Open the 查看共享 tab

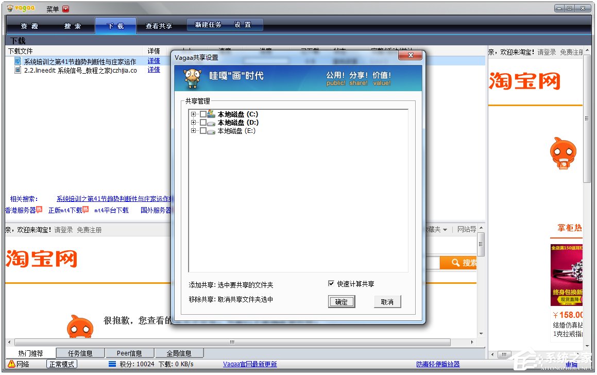(159, 26)
